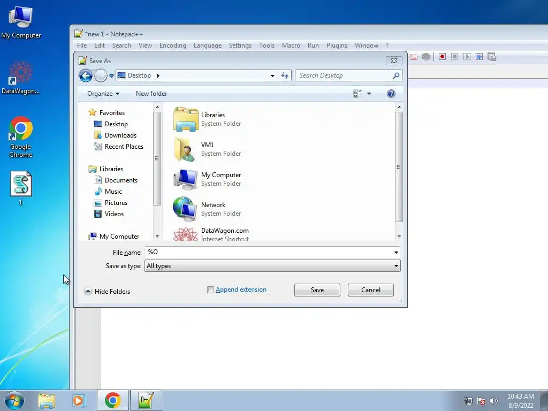Open address bar previous locations dropdown

click(272, 75)
